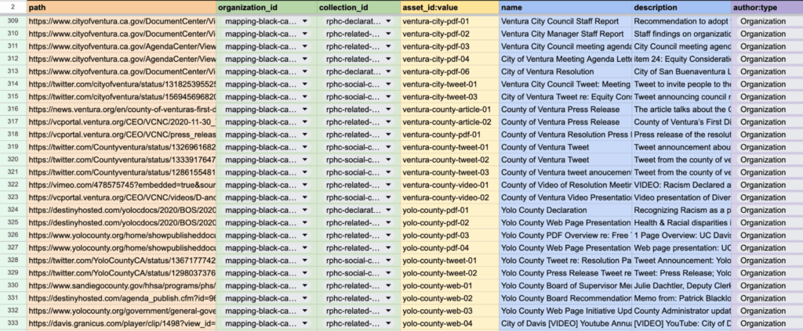Screen dimensions: 803x331
Task: Click name cell Ventura City Council Staff Report
Action: [x=565, y=21]
